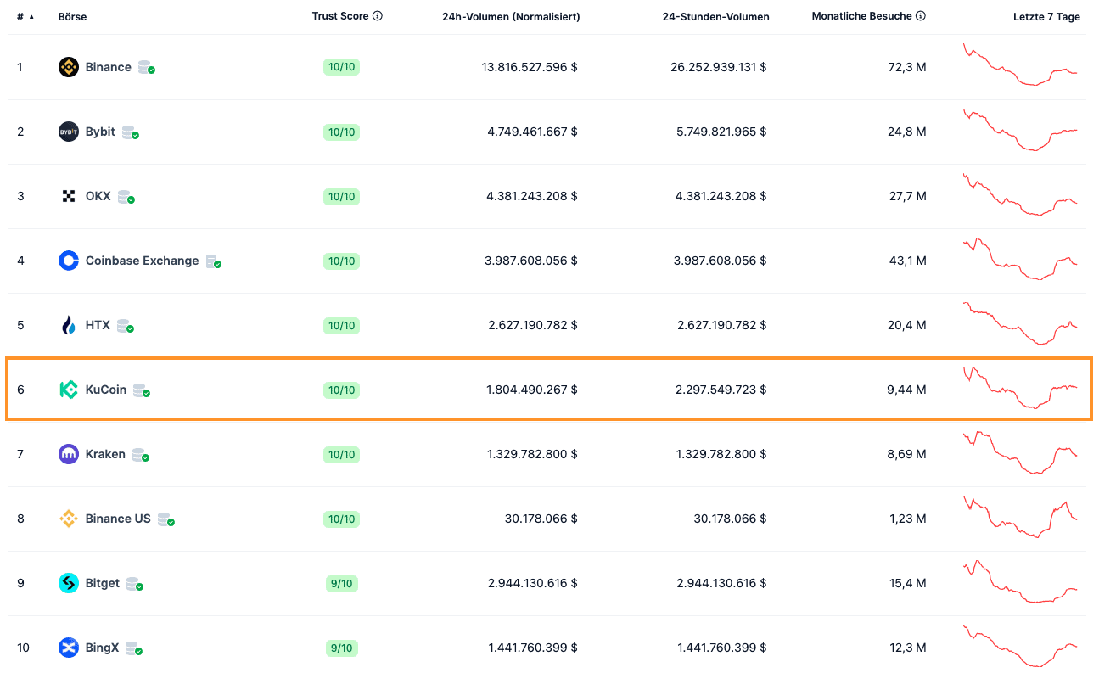The height and width of the screenshot is (673, 1099).
Task: Click the Bitget logo icon
Action: tap(69, 583)
